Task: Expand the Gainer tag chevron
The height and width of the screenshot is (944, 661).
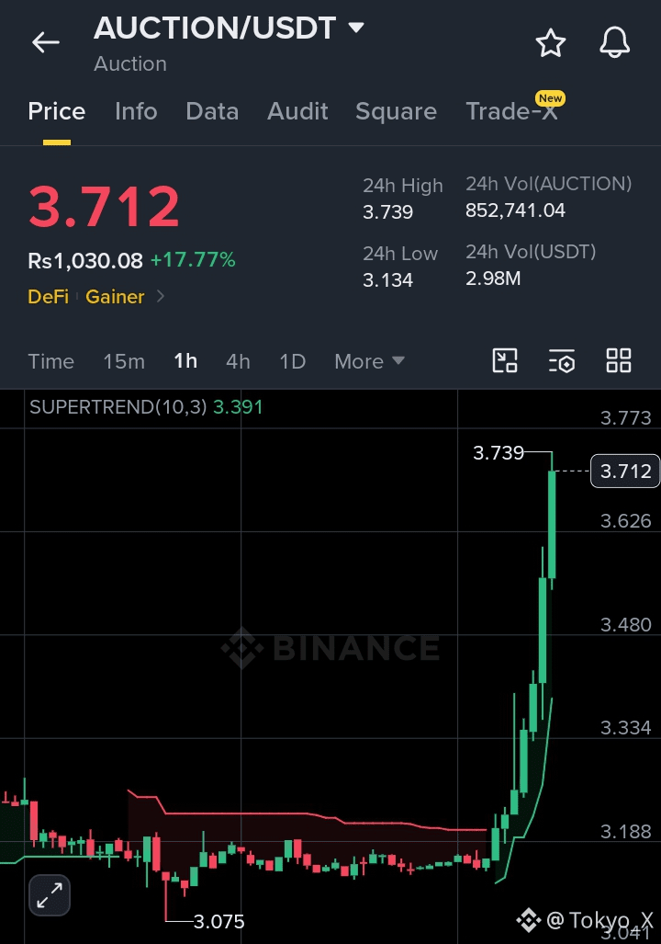Action: tap(160, 296)
